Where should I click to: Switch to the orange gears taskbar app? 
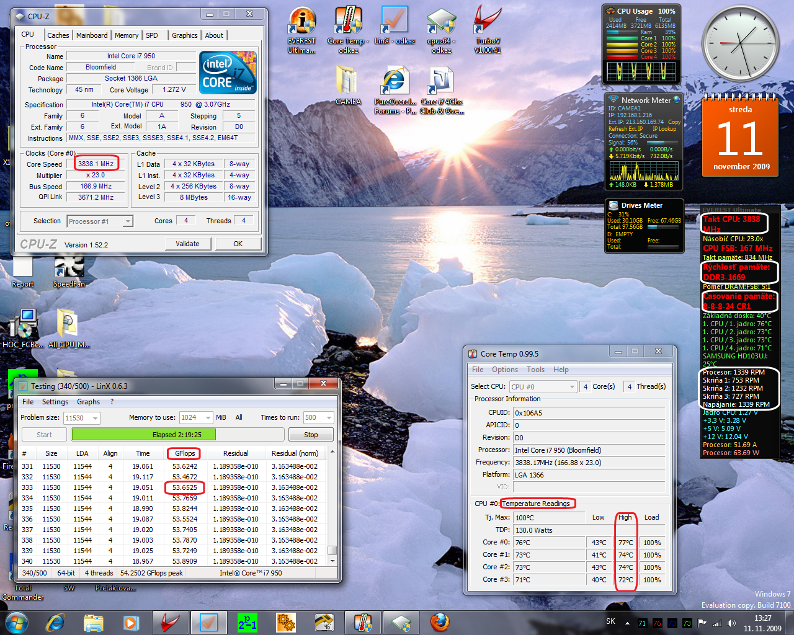click(x=285, y=622)
